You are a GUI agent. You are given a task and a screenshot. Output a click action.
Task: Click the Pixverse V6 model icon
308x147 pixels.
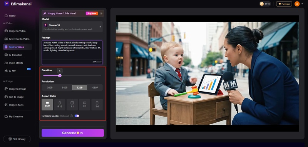point(45,25)
